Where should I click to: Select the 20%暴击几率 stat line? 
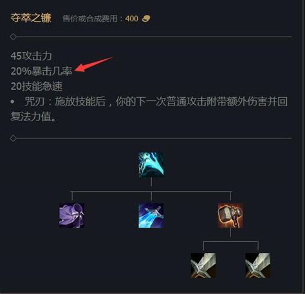point(41,71)
